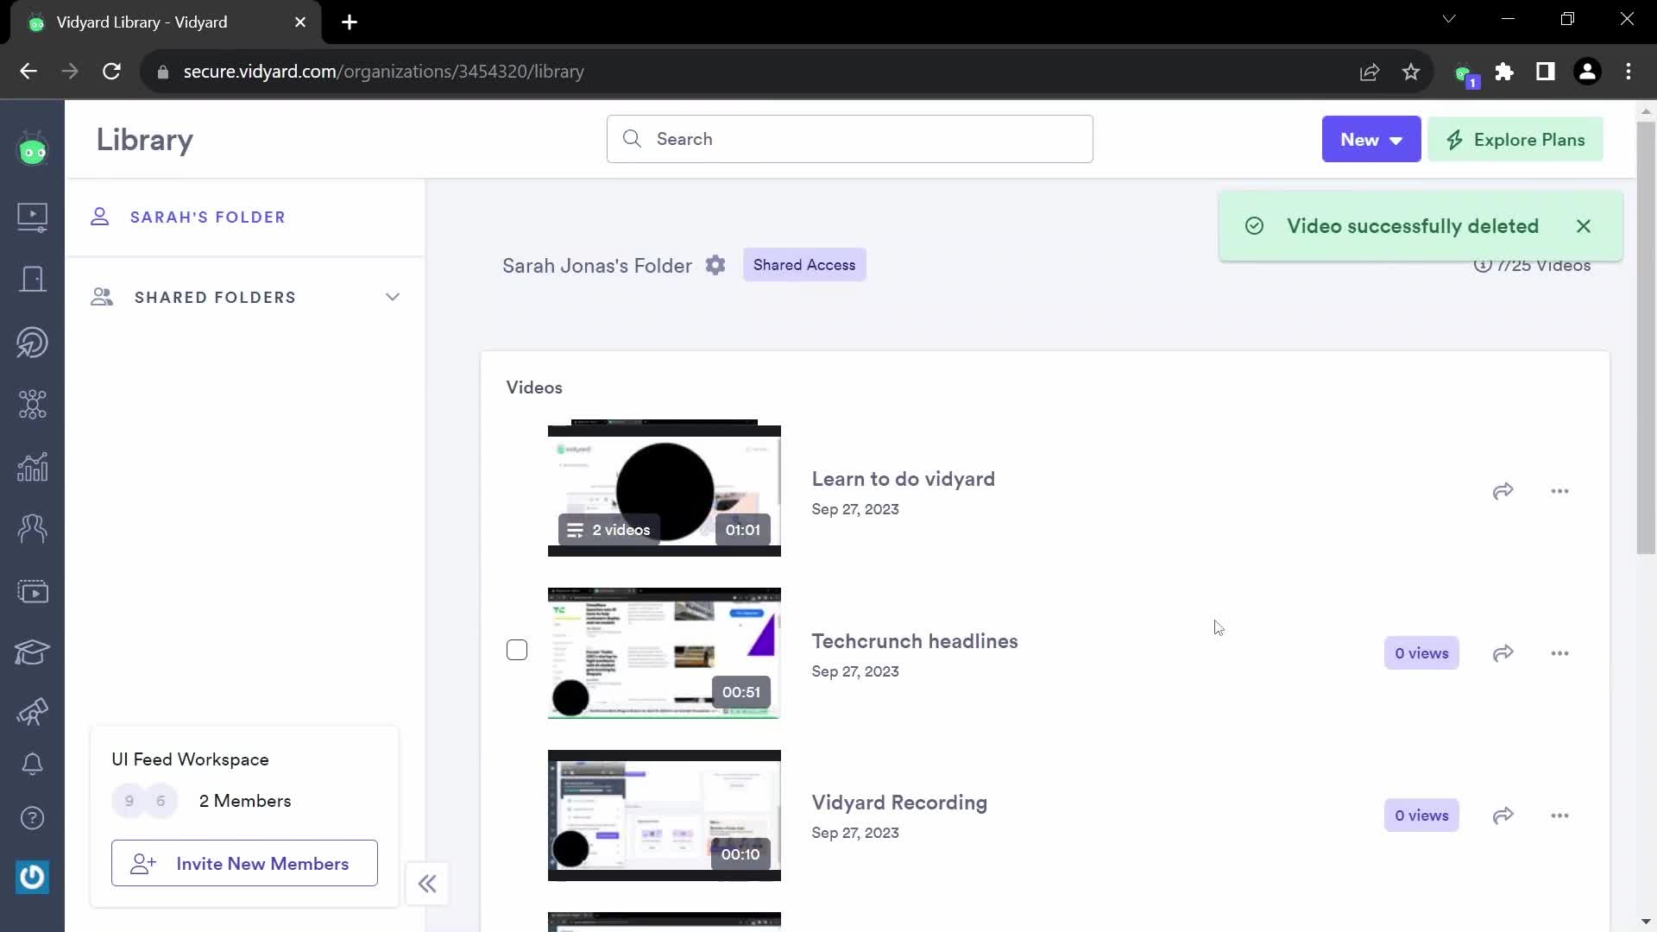Select the team members icon in sidebar
This screenshot has height=932, width=1657.
coord(32,527)
